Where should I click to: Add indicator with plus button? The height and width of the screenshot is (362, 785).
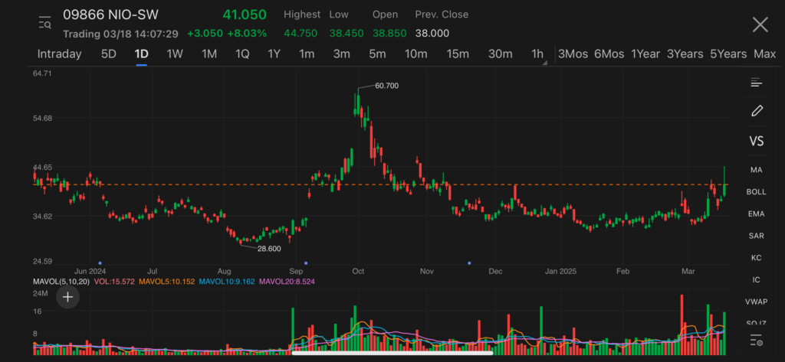[67, 297]
